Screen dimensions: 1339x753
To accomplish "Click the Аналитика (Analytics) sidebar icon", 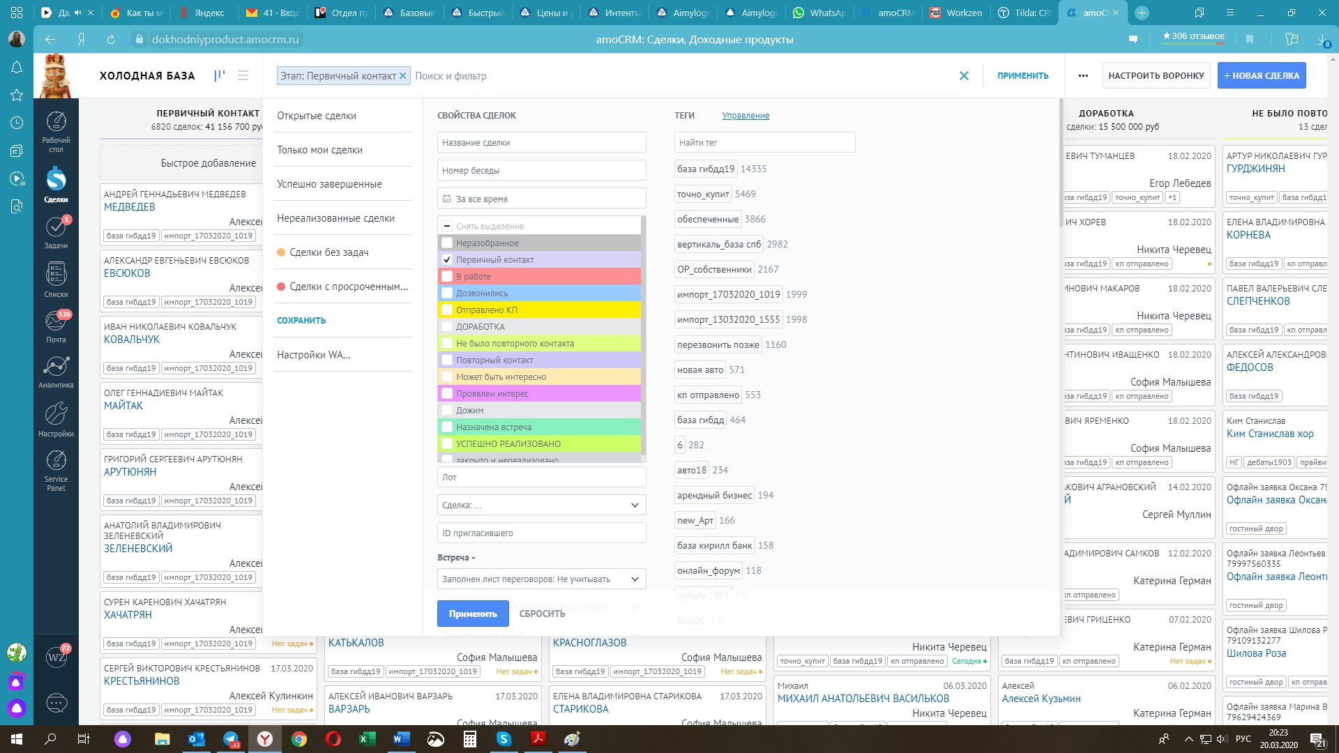I will click(56, 367).
